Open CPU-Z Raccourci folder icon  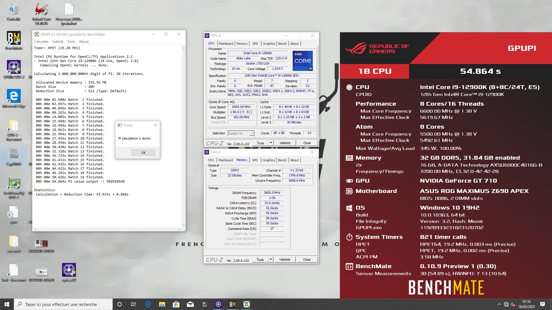[x=14, y=130]
